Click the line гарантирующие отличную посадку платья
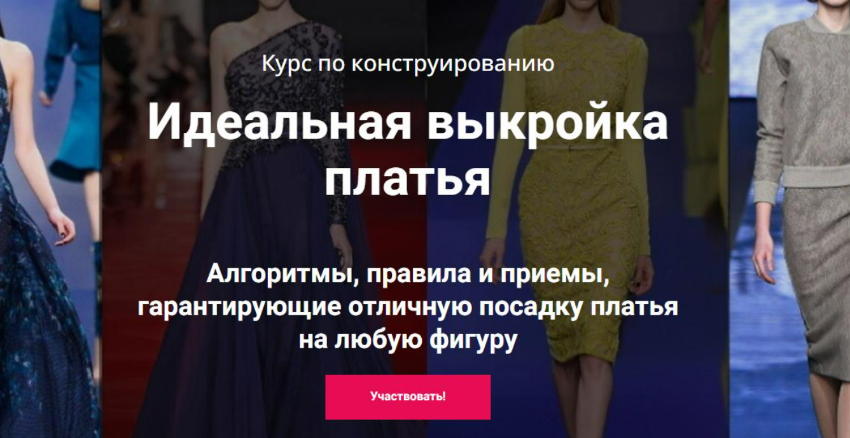 [x=408, y=308]
